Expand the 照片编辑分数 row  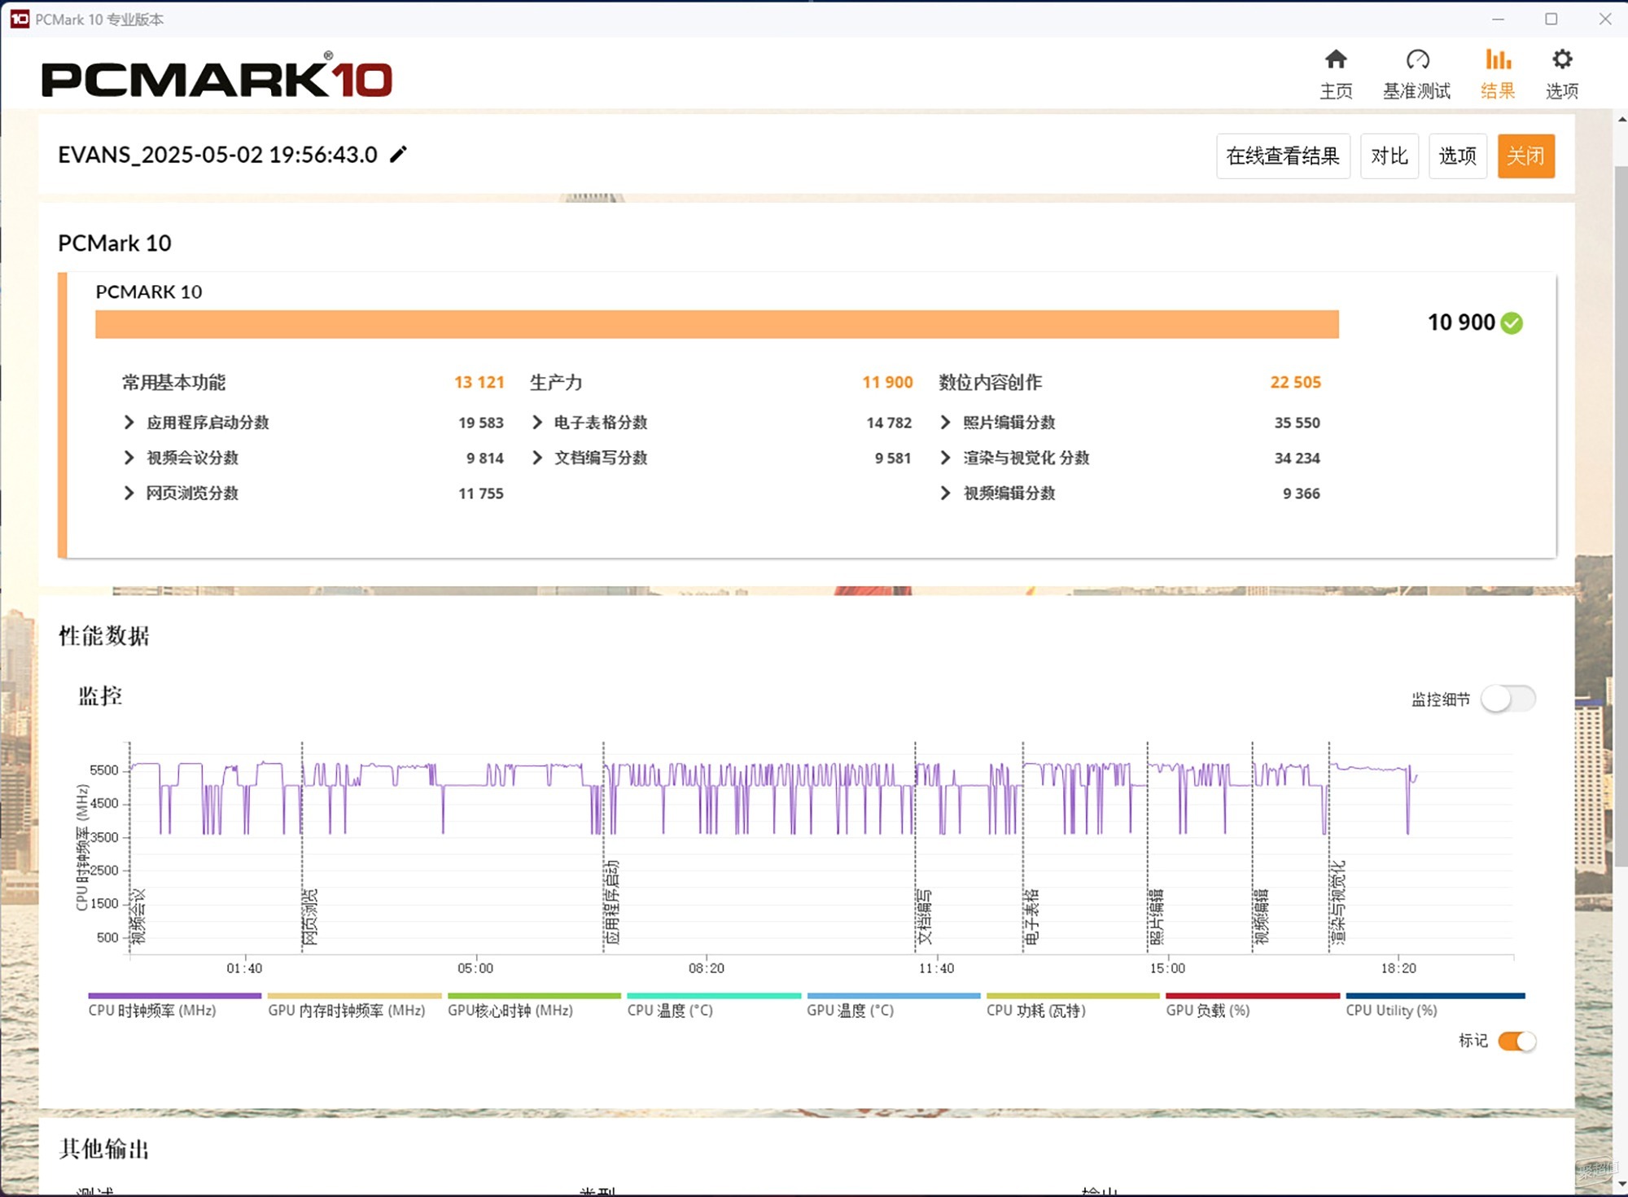945,422
